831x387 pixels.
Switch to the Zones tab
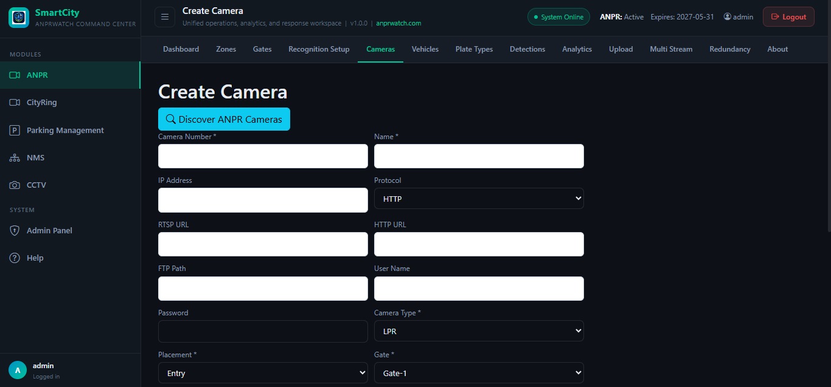pos(226,49)
